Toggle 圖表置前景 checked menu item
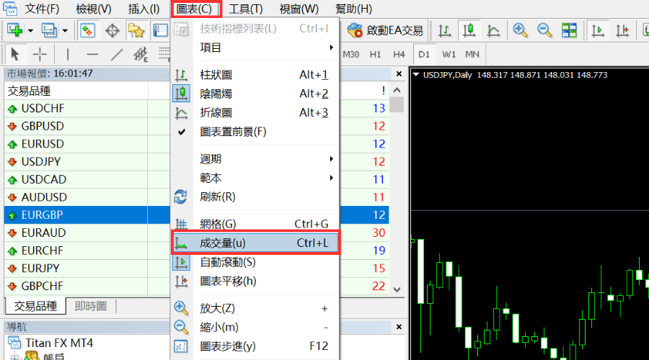The height and width of the screenshot is (360, 649). (233, 132)
